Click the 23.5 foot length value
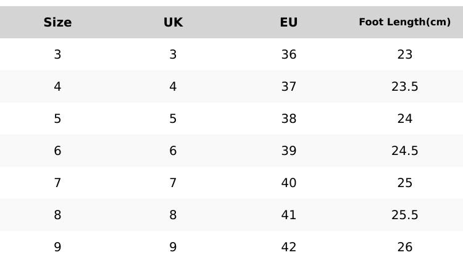This screenshot has height=263, width=463. 405,86
